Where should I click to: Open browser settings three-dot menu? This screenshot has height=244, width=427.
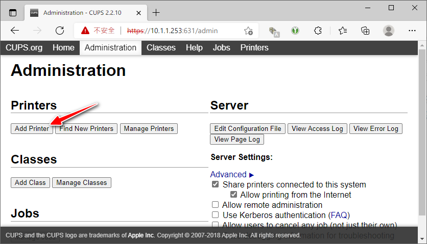click(x=412, y=31)
